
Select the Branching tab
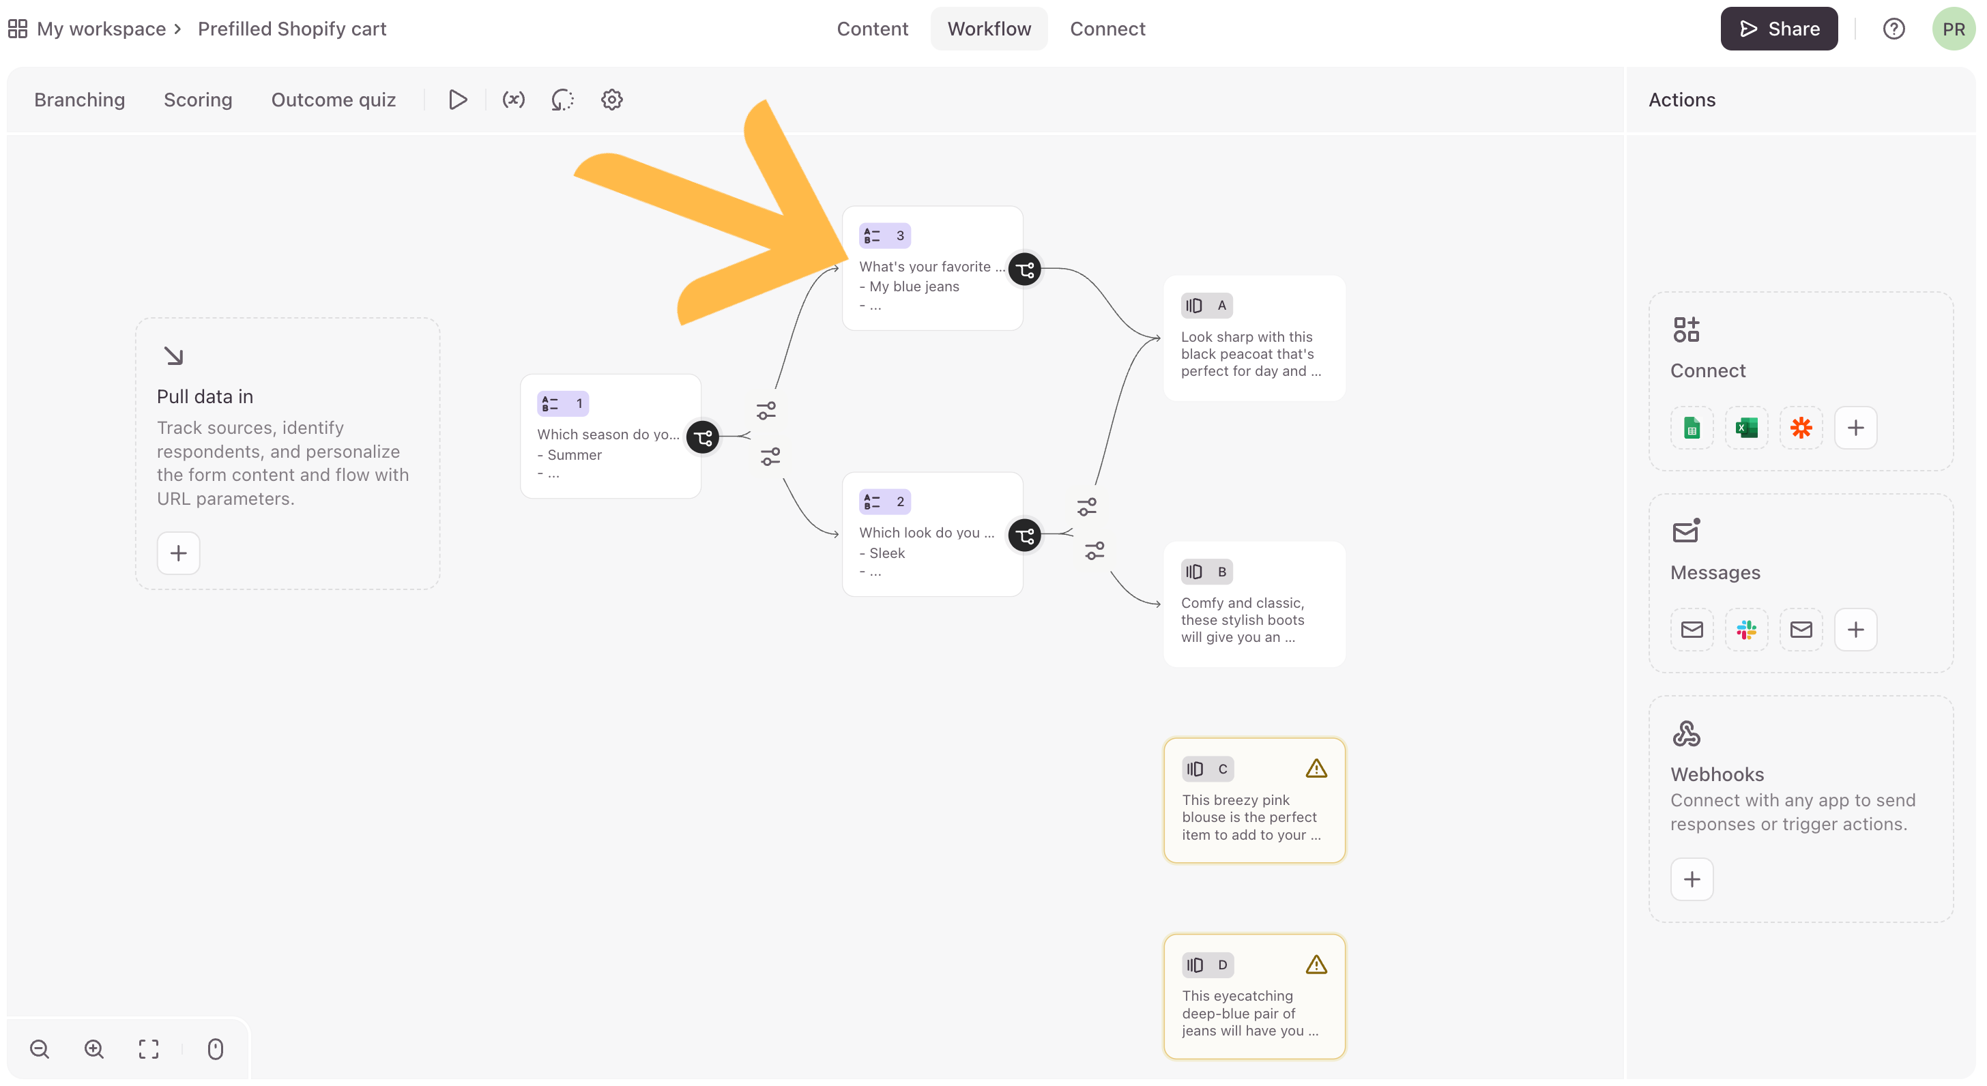pyautogui.click(x=79, y=100)
